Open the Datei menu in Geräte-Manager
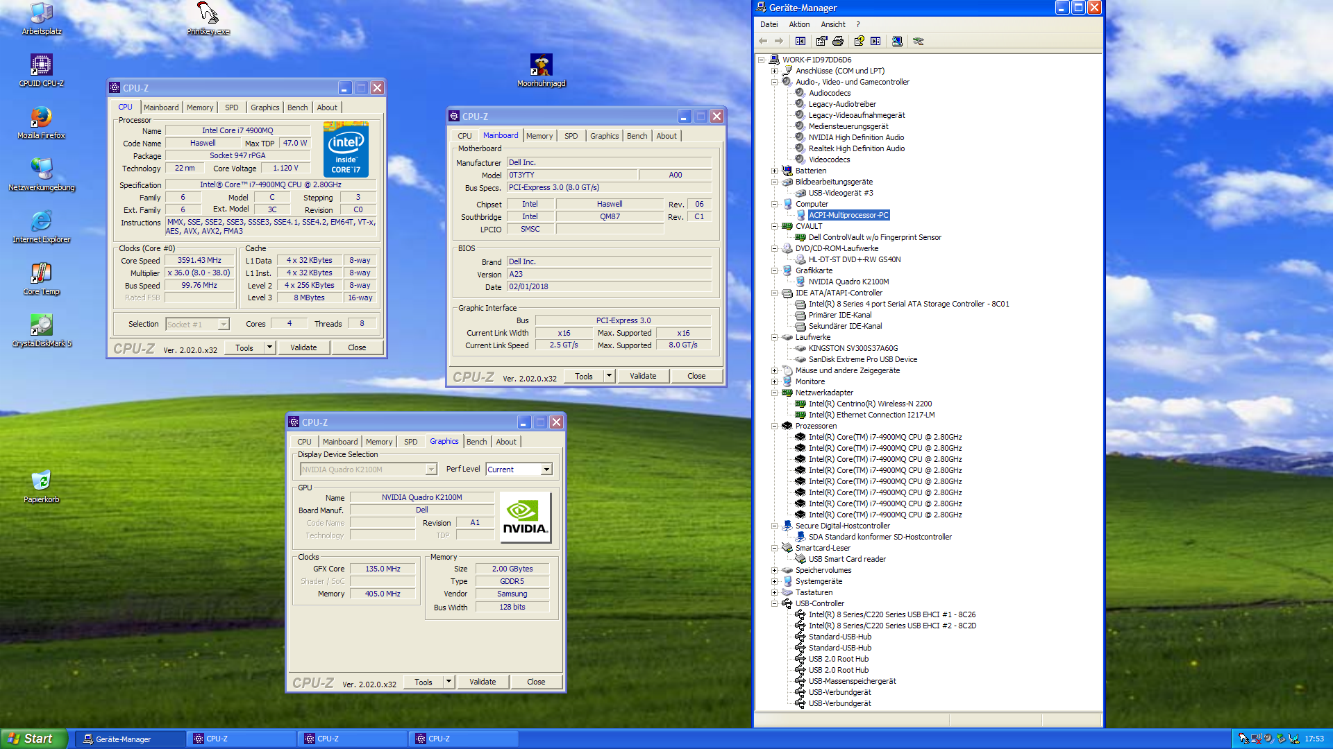The width and height of the screenshot is (1333, 749). click(769, 24)
